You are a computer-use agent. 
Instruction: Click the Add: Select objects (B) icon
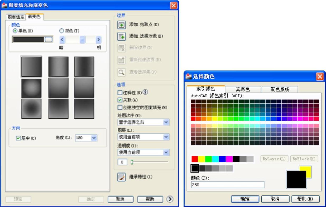121,36
